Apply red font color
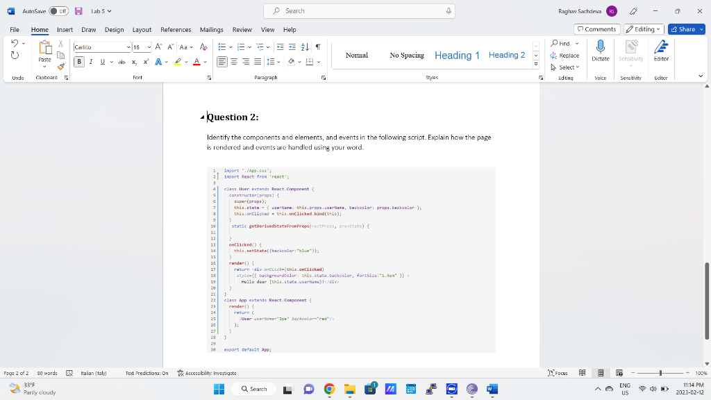The width and height of the screenshot is (711, 400). [196, 62]
